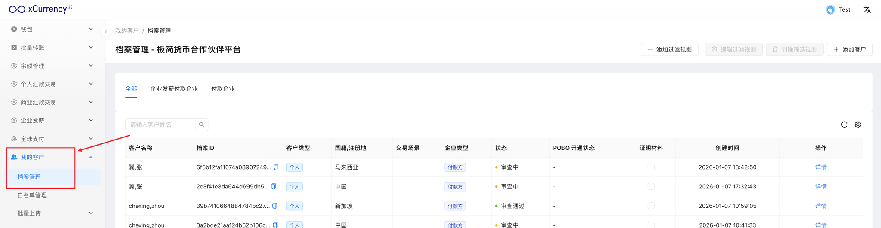Click the search magnifier icon
The image size is (881, 228).
pyautogui.click(x=202, y=125)
